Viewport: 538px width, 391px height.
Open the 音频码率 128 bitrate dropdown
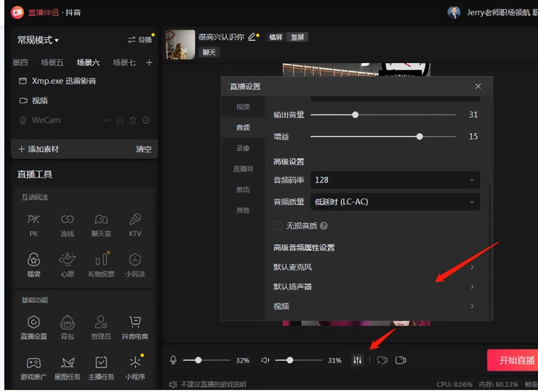tap(394, 180)
